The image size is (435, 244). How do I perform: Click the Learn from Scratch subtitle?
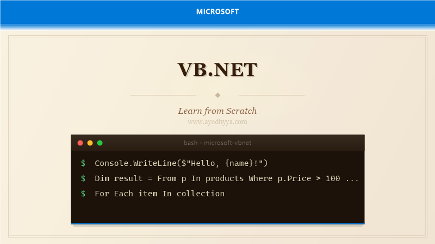click(217, 111)
